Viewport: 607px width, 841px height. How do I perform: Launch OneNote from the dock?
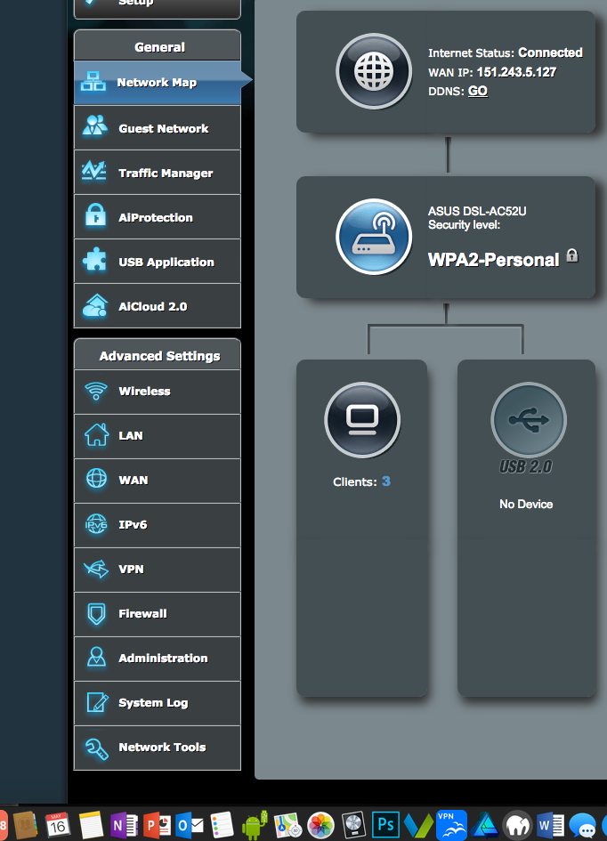125,825
